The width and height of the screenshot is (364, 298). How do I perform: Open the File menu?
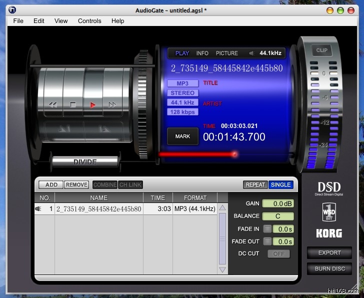(18, 21)
